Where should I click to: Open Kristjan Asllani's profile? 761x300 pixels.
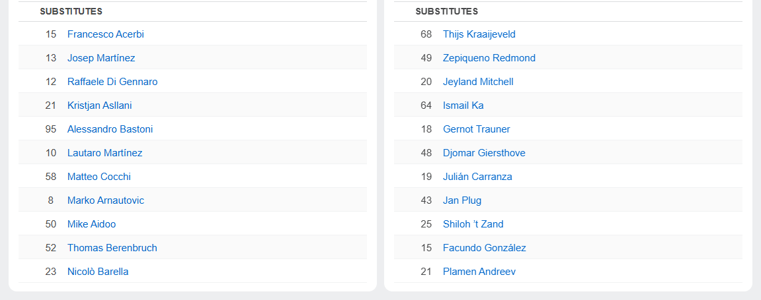click(x=100, y=105)
